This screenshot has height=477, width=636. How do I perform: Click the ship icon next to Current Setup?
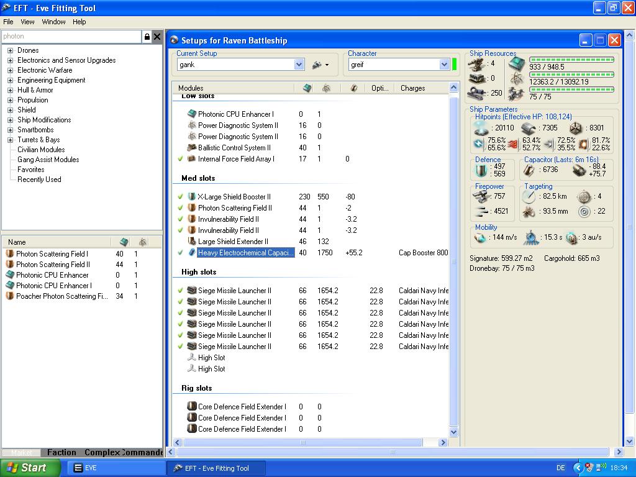click(x=317, y=65)
